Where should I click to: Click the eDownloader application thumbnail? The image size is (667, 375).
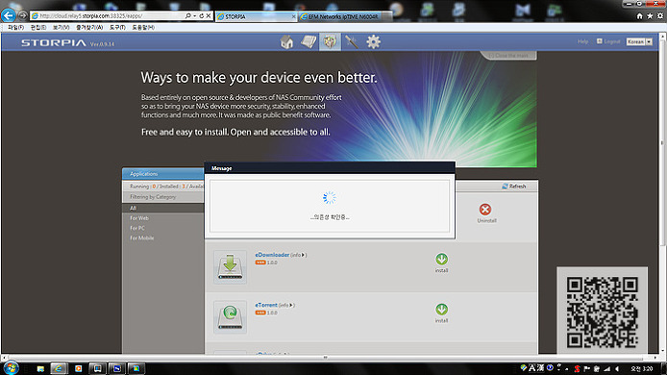pos(230,267)
